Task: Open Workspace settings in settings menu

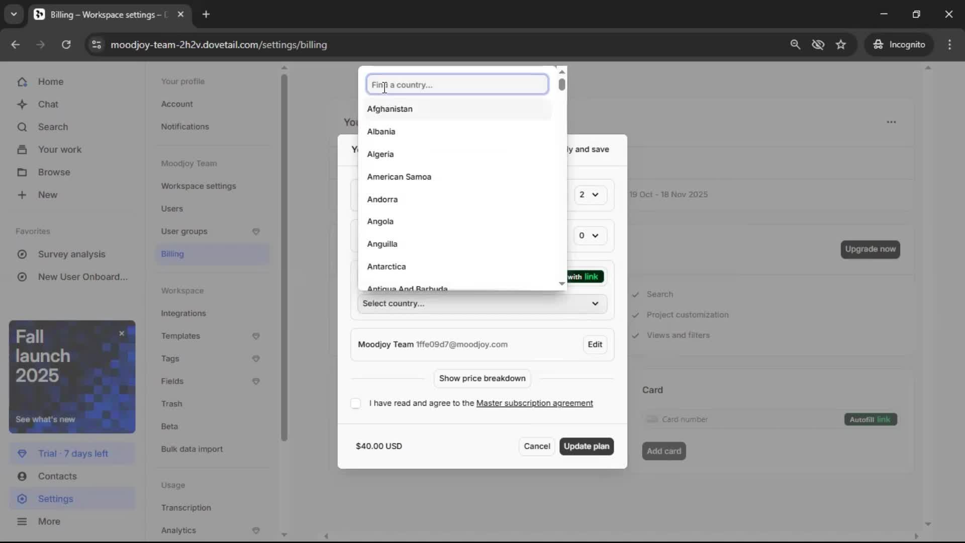Action: coord(198,186)
